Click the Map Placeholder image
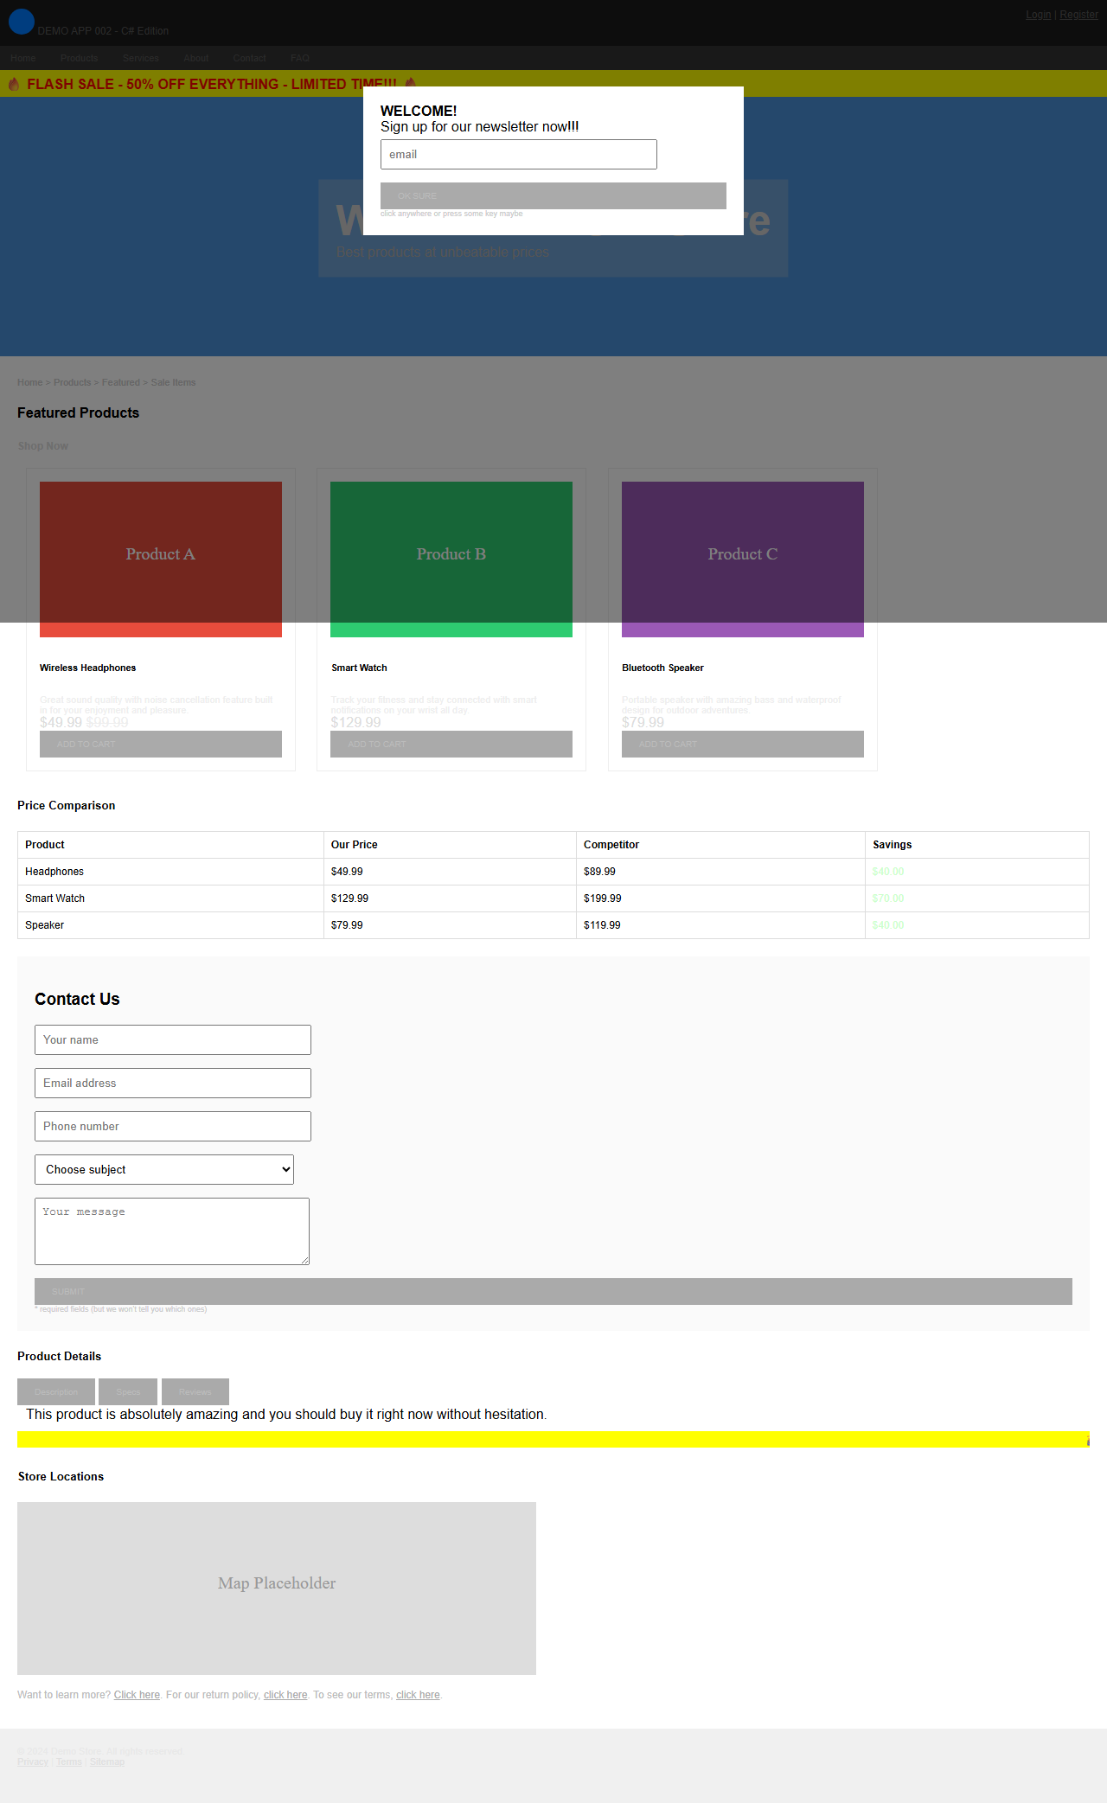The height and width of the screenshot is (1803, 1107). [x=277, y=1589]
